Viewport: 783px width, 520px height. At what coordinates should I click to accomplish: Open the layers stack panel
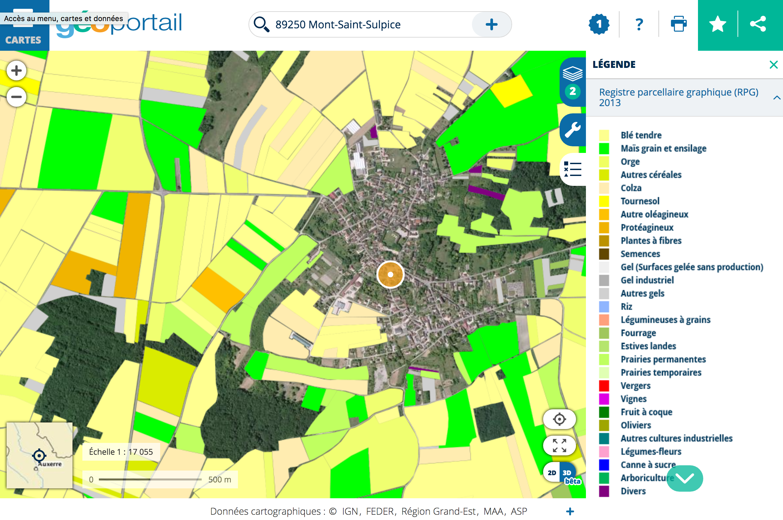tap(573, 73)
